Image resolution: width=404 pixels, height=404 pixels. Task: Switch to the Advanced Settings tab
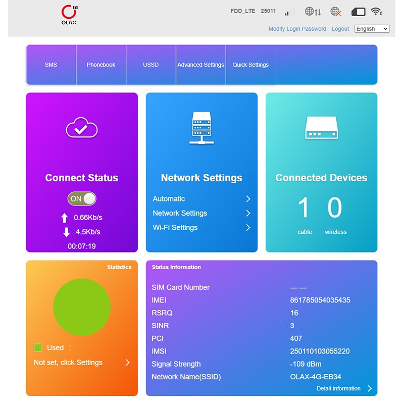(200, 65)
